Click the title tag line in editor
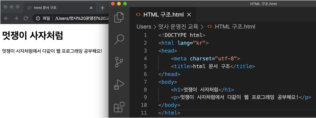 [213, 66]
